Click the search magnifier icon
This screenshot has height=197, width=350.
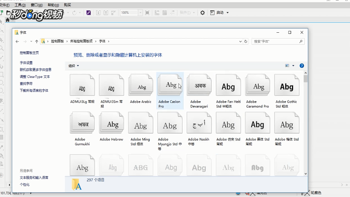301,41
